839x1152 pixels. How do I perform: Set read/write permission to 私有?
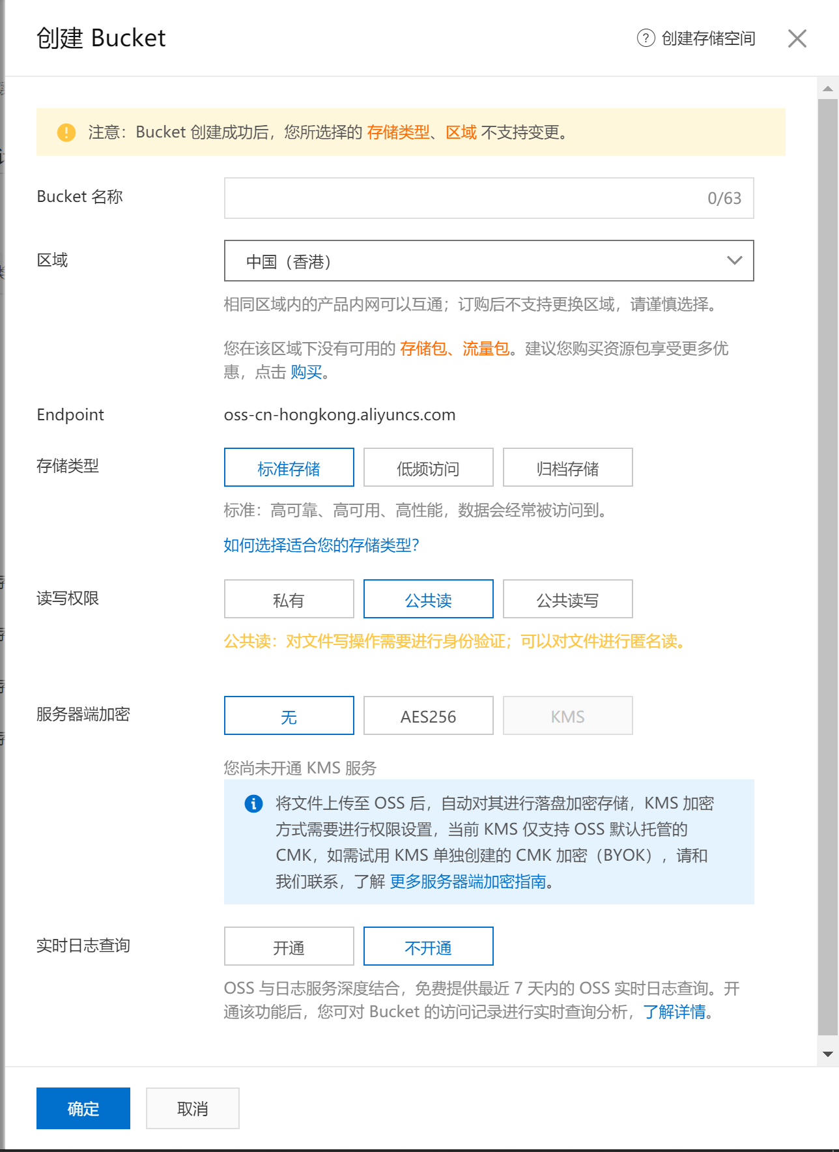pos(289,599)
